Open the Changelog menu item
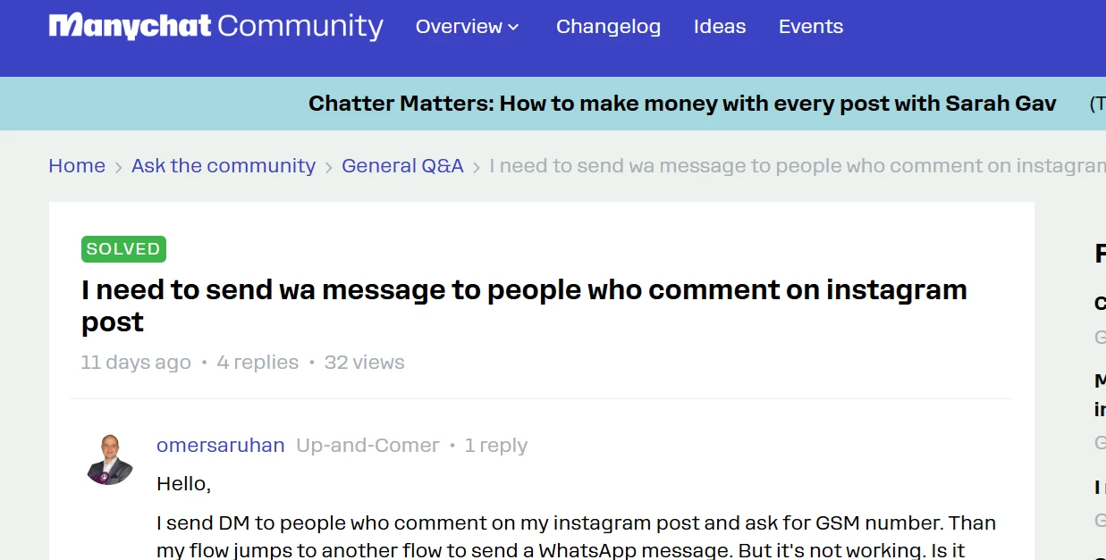The image size is (1106, 560). (x=608, y=27)
